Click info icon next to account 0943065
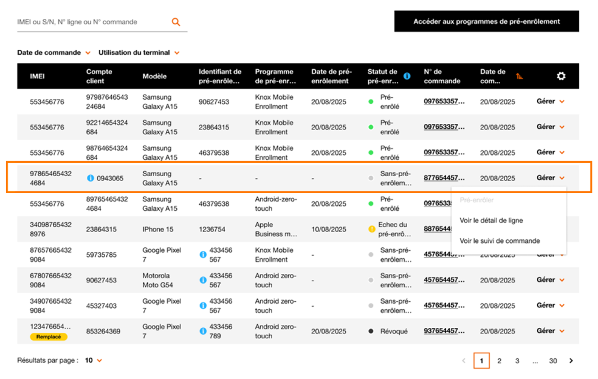This screenshot has height=379, width=598. pyautogui.click(x=91, y=178)
